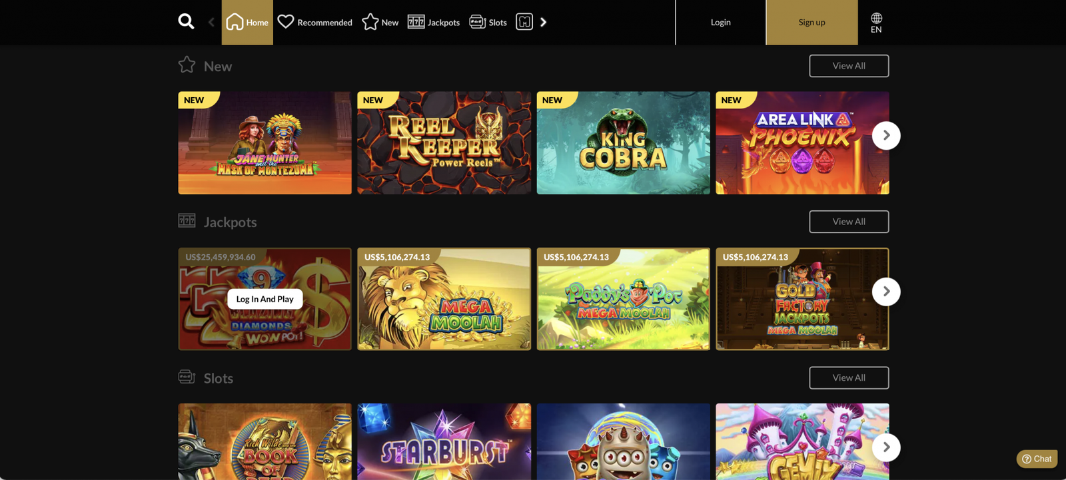Open the search magnifier icon

186,22
